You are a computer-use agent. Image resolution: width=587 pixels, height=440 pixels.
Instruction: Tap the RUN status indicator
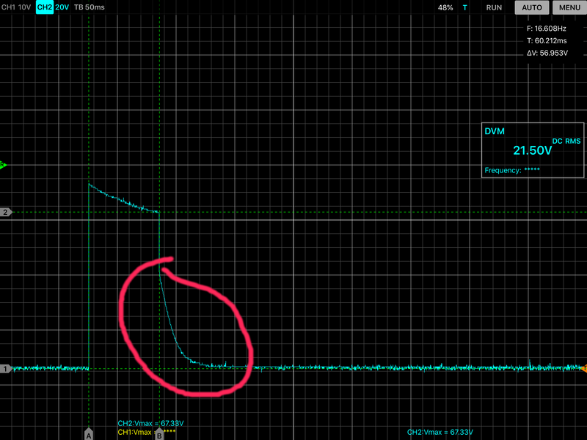pyautogui.click(x=494, y=7)
